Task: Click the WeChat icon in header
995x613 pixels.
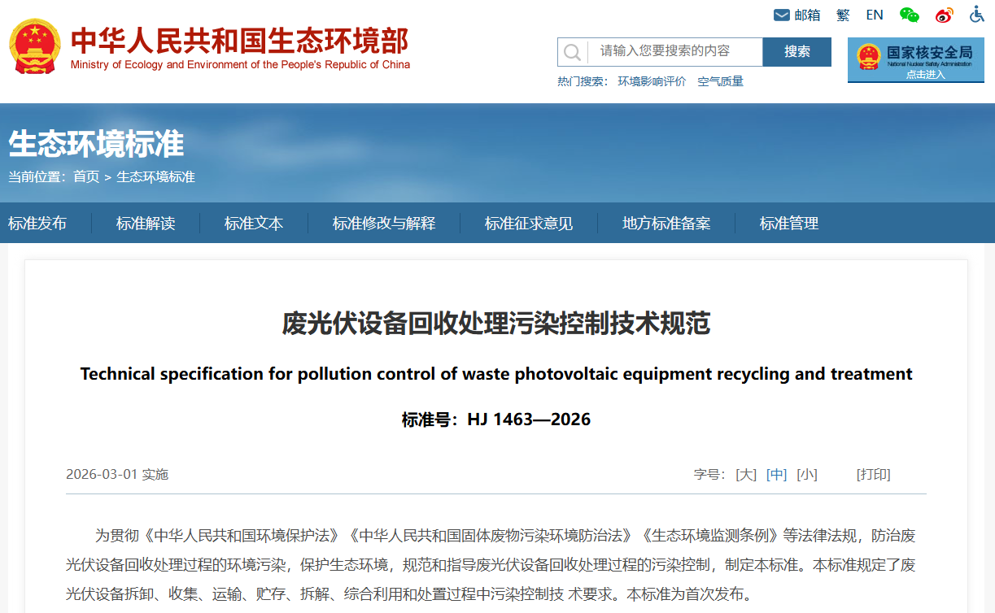Action: (909, 15)
